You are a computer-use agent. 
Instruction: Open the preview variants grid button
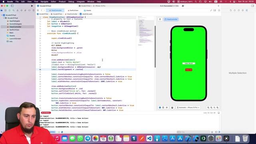coord(167,108)
